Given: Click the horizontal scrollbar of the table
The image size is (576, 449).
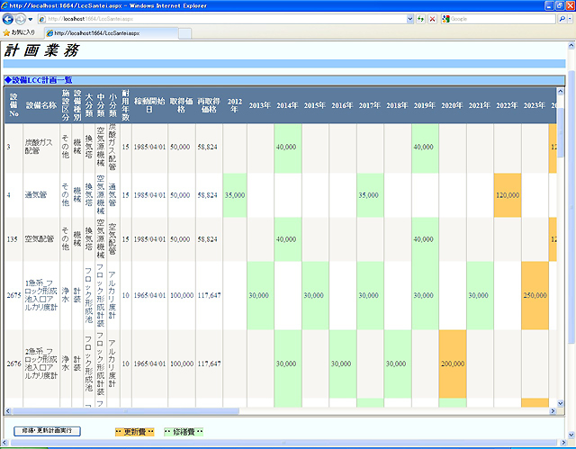Looking at the screenshot, I should (x=270, y=411).
